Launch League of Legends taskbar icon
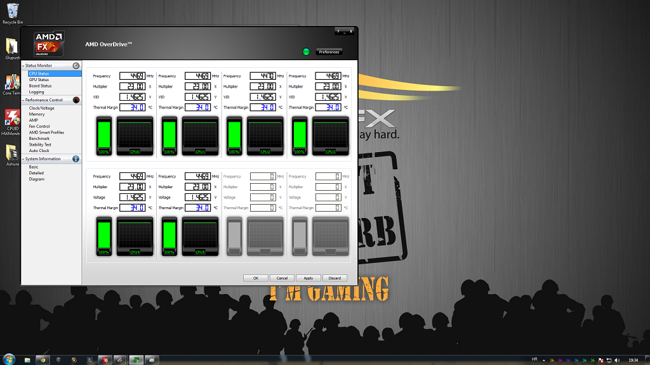Screen dimensions: 650x365 [90, 360]
